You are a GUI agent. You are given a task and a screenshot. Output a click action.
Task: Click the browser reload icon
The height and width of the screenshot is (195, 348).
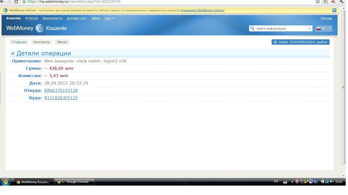[16, 2]
